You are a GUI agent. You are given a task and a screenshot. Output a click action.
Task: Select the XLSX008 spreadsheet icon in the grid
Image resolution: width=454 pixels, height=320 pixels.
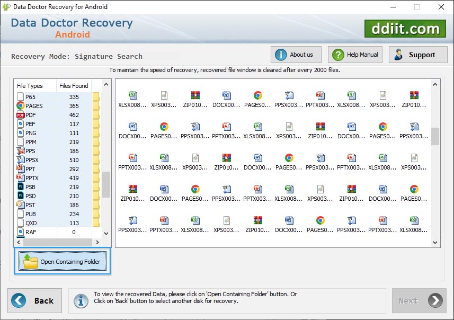tap(132, 96)
